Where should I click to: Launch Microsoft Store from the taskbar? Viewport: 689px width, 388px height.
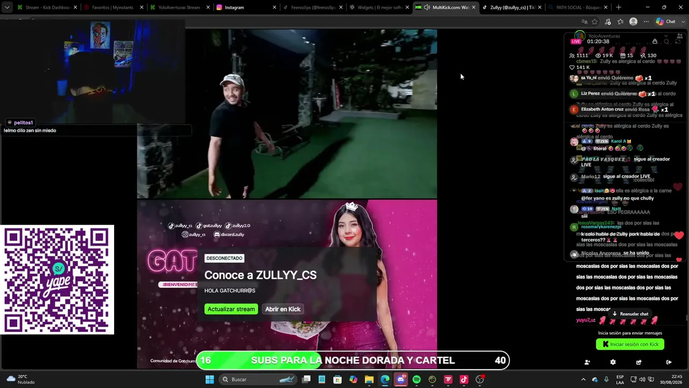338,379
